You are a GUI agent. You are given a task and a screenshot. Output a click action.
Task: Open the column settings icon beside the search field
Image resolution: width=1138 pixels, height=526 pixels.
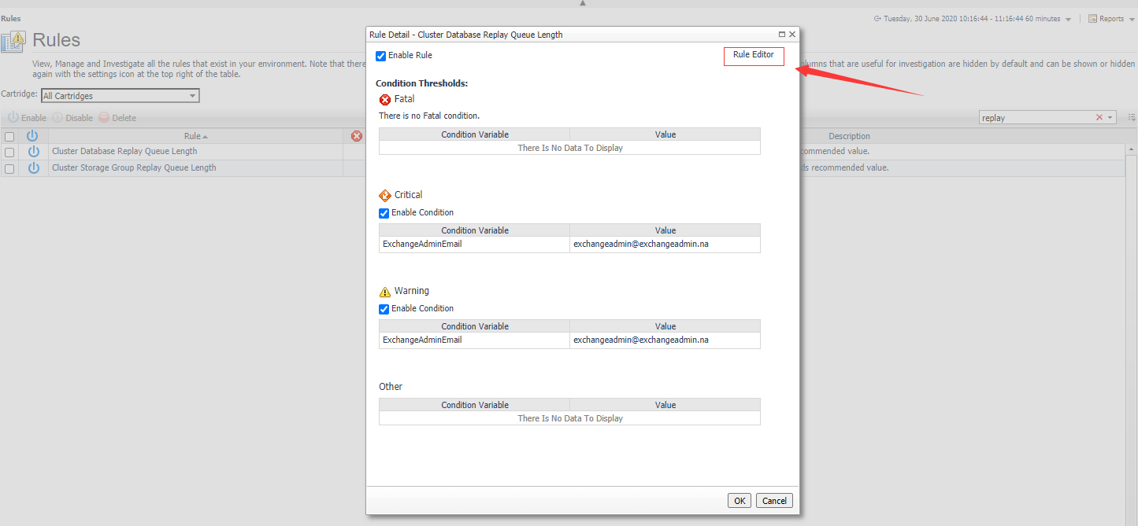(1132, 116)
